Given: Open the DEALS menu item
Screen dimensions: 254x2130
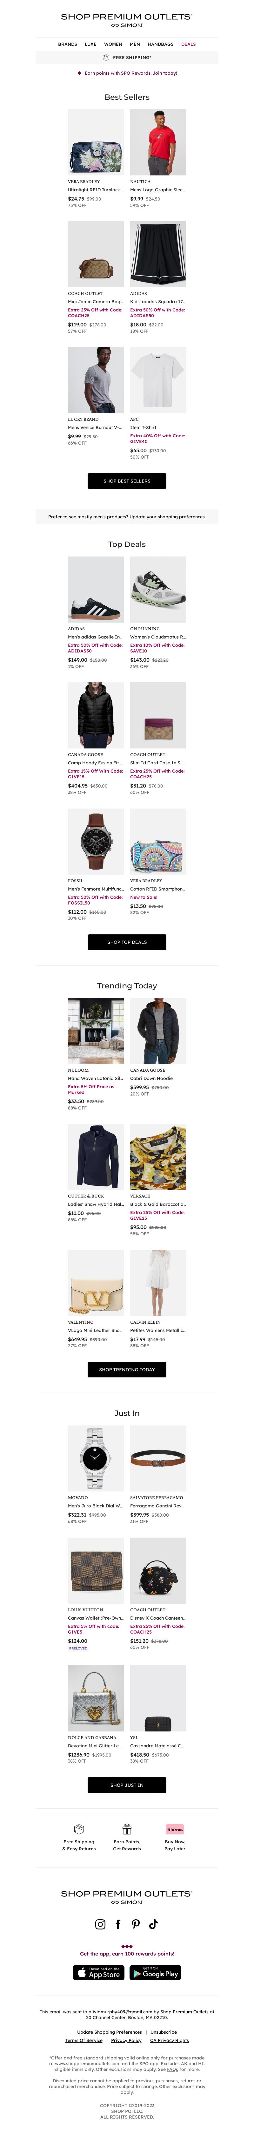Looking at the screenshot, I should pyautogui.click(x=189, y=44).
